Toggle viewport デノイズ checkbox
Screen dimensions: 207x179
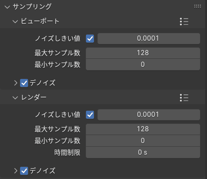coord(24,83)
